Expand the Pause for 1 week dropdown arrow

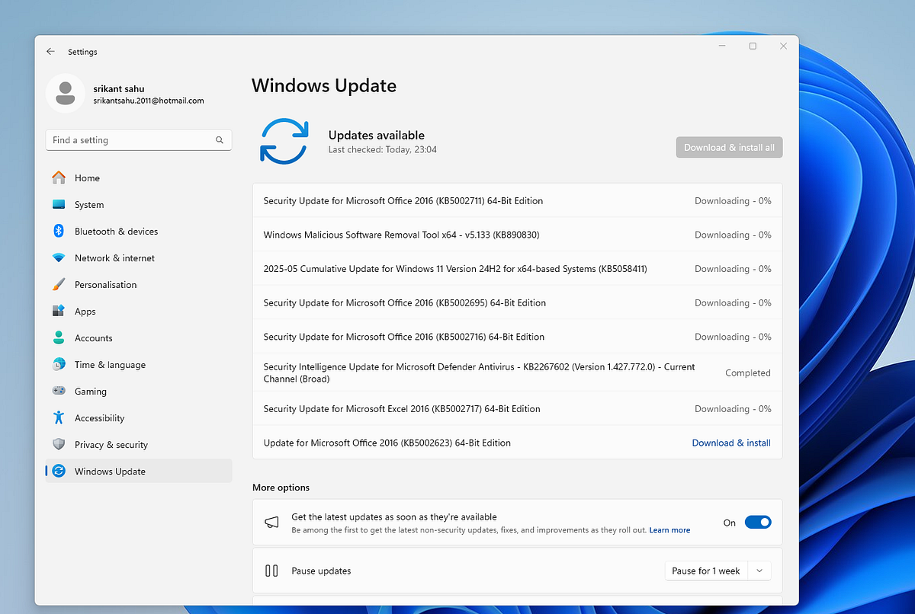click(759, 571)
